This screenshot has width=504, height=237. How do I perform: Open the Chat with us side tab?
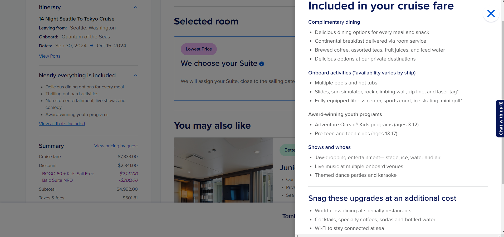pos(500,118)
